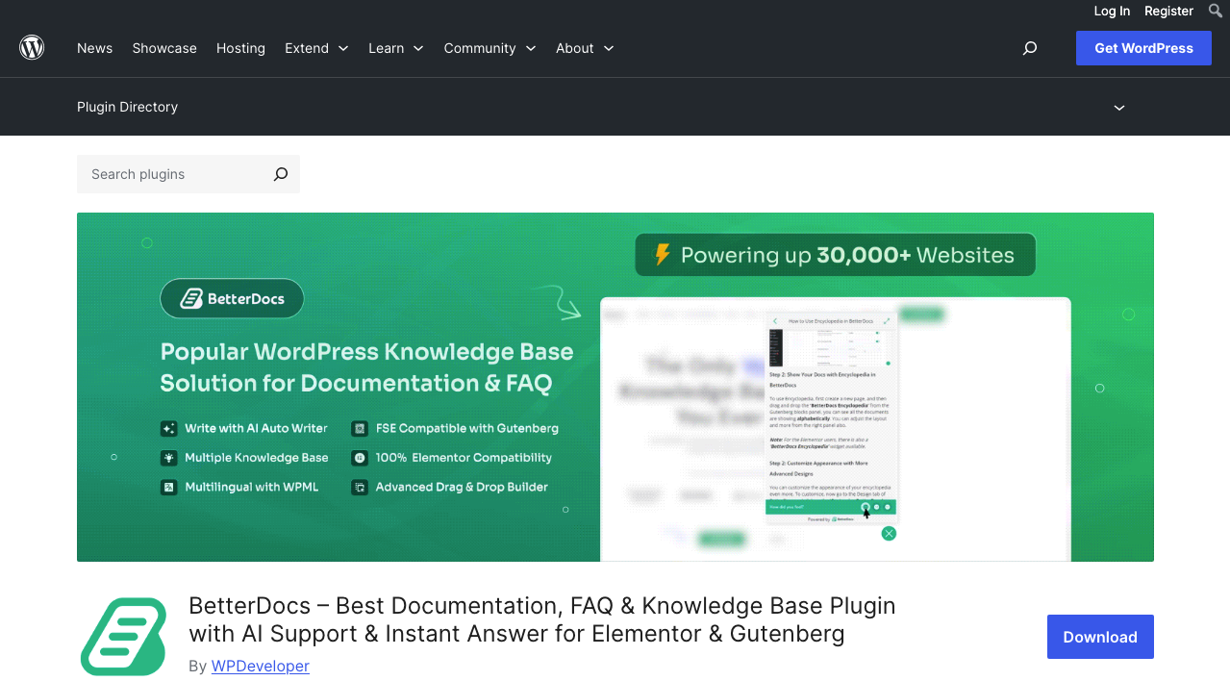
Task: Focus the Search plugins field
Action: [x=173, y=174]
